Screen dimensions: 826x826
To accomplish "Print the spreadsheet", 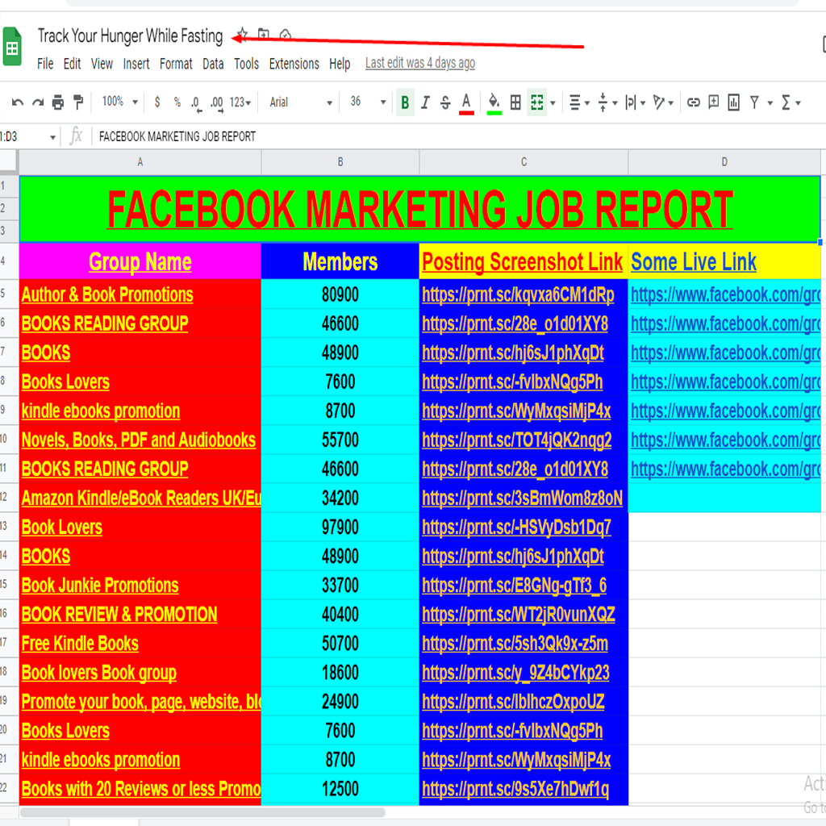I will tap(58, 102).
